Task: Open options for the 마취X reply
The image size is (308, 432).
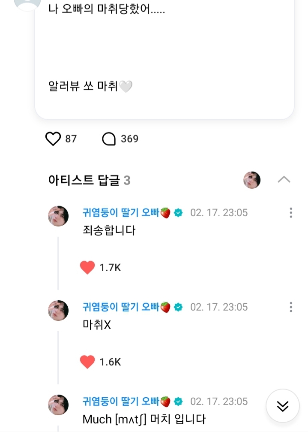Action: [x=291, y=307]
